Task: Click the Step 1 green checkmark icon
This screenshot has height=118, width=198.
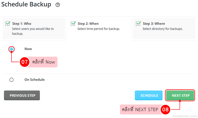Action: tap(8, 24)
